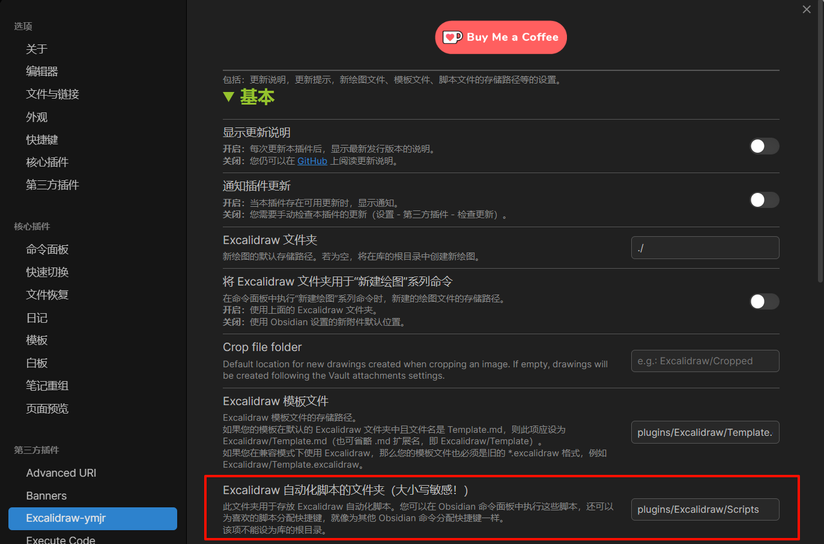Close the settings dialog with X icon

[807, 9]
